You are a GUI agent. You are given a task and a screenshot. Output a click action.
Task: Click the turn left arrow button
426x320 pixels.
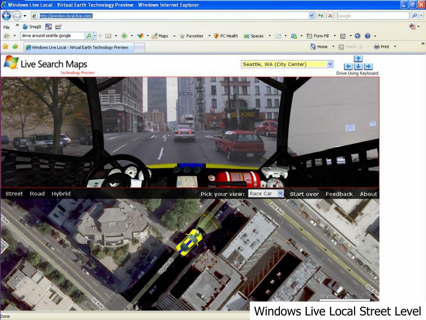(x=348, y=66)
